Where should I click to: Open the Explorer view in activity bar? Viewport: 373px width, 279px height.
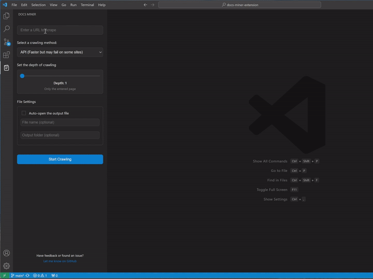click(x=7, y=16)
